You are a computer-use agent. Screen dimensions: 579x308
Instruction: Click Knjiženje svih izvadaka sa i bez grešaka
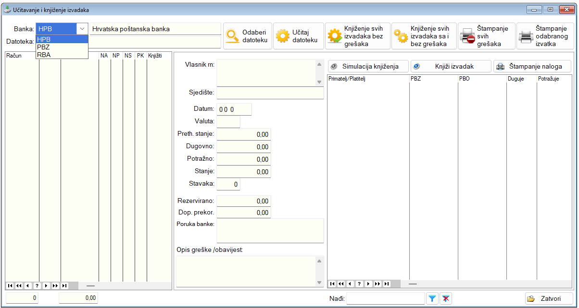(x=424, y=36)
